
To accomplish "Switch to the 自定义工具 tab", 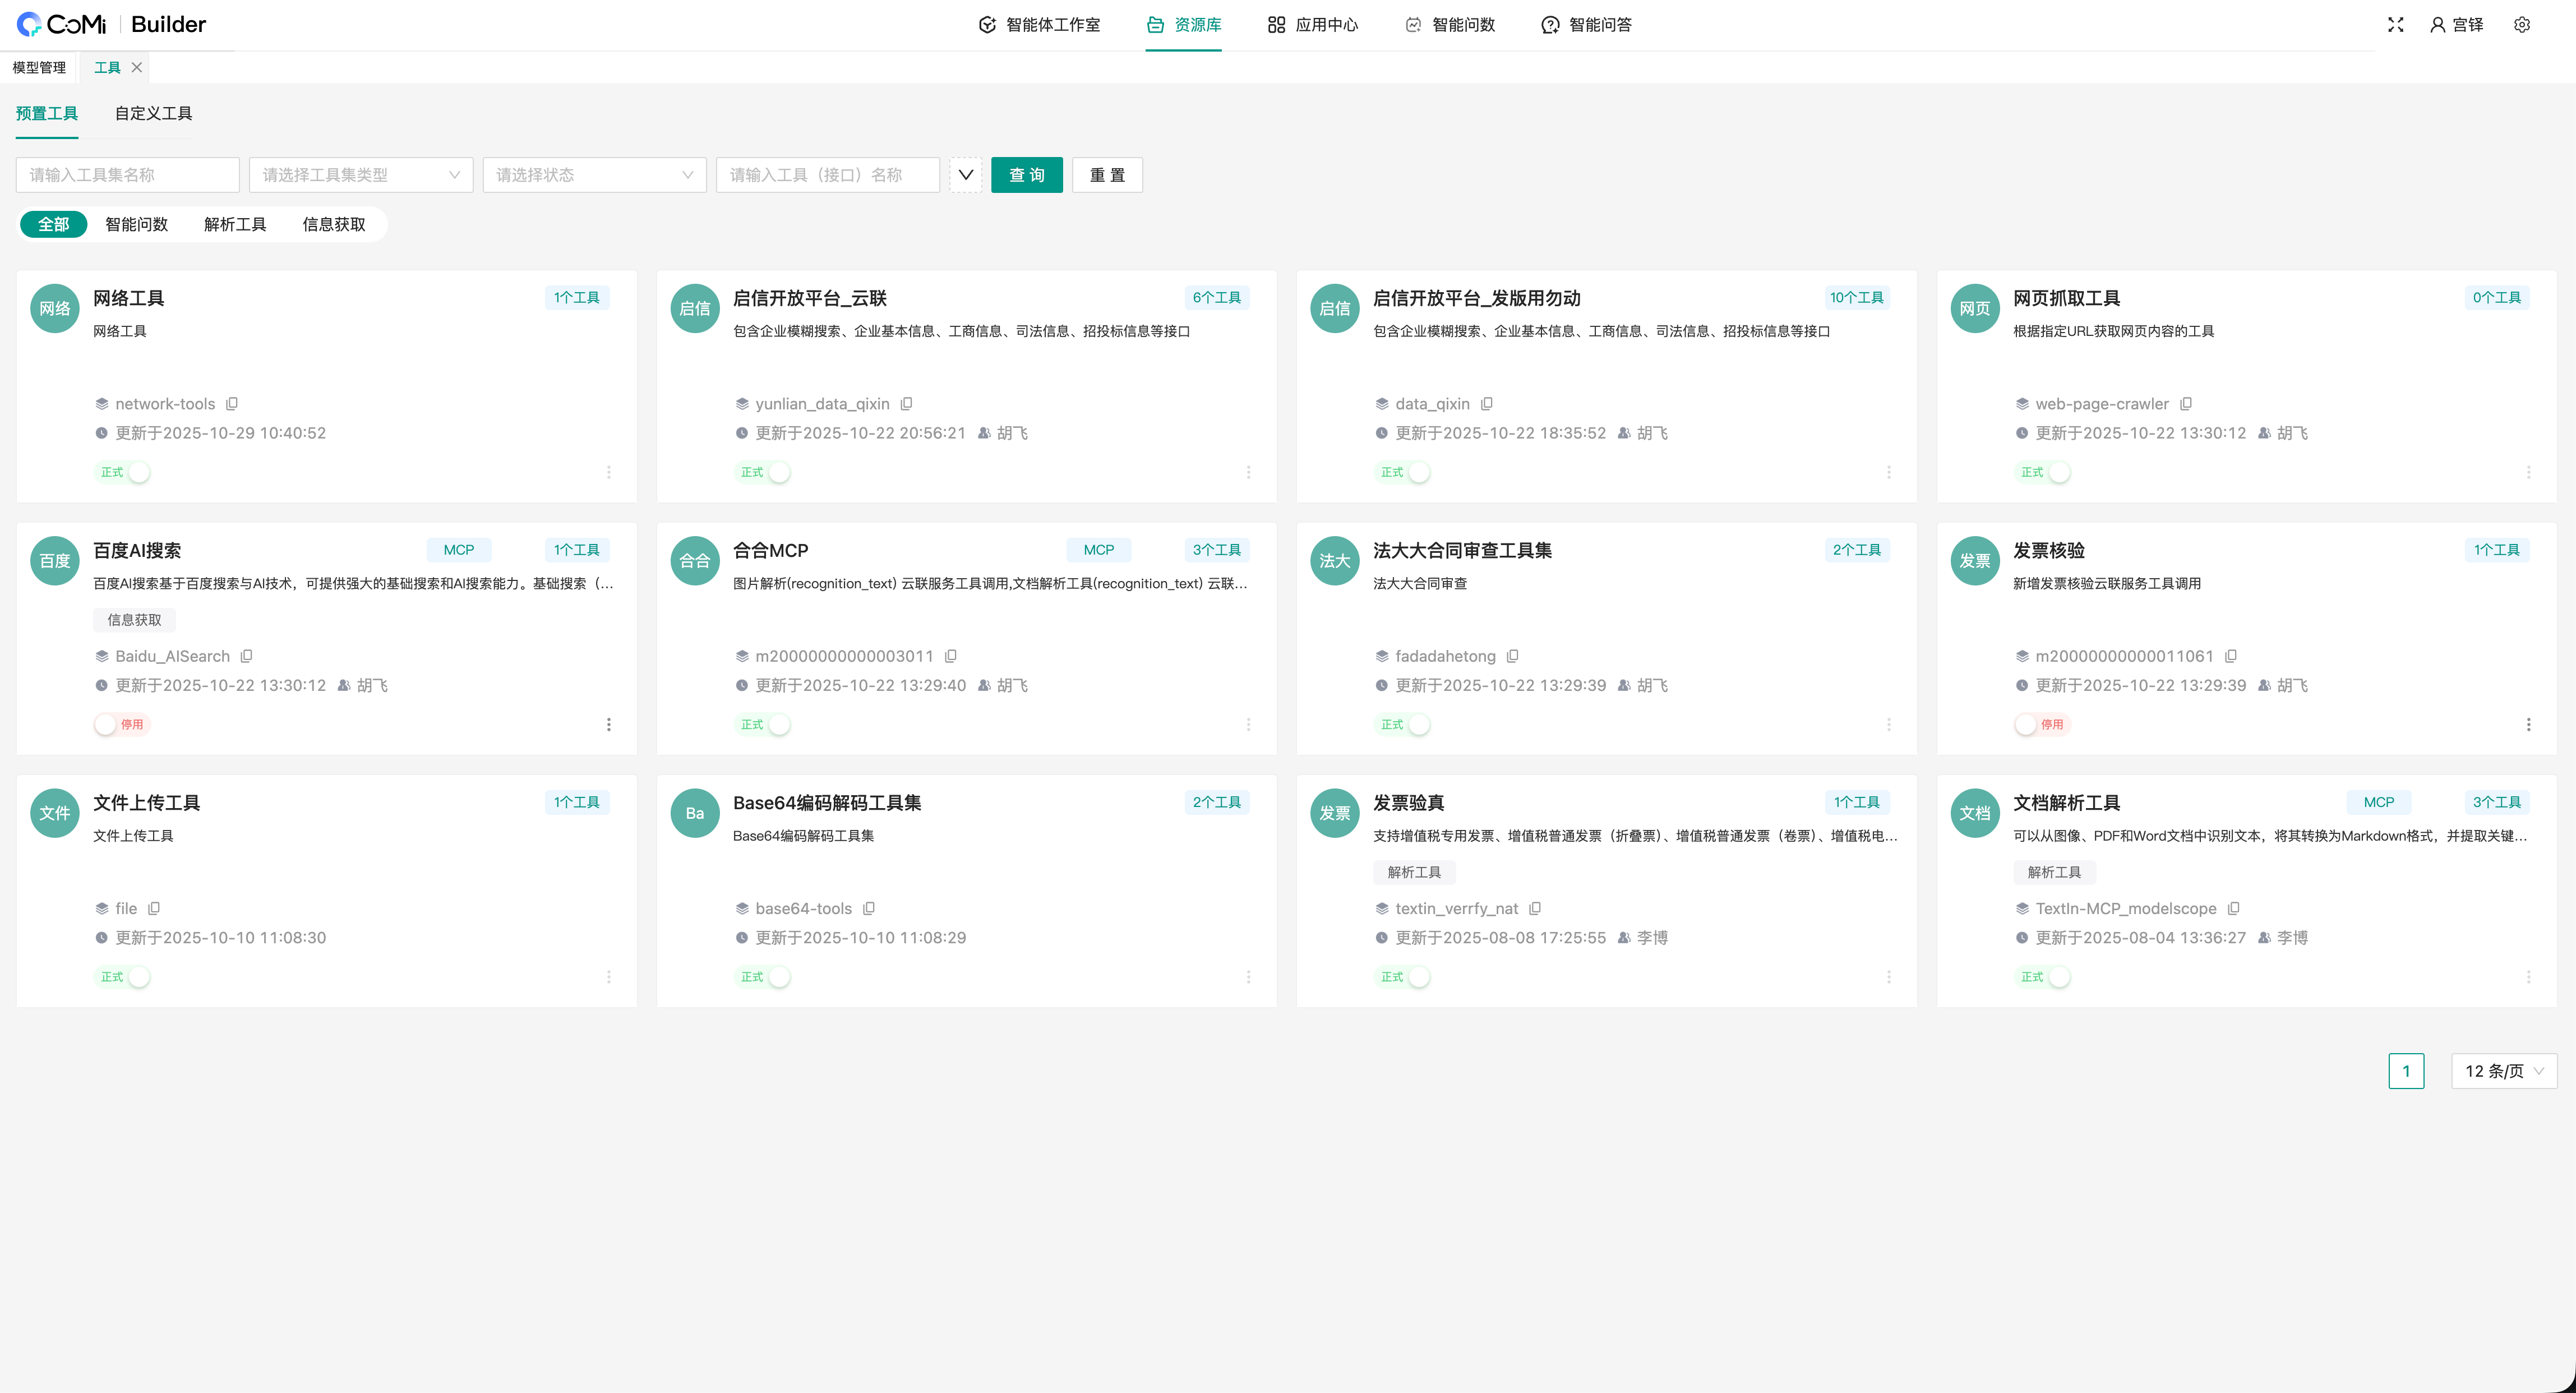I will 153,113.
